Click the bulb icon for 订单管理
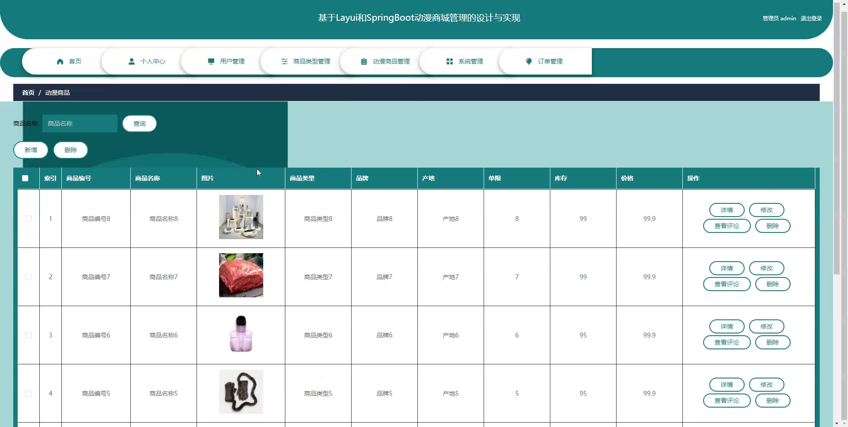The image size is (848, 427). coord(529,61)
